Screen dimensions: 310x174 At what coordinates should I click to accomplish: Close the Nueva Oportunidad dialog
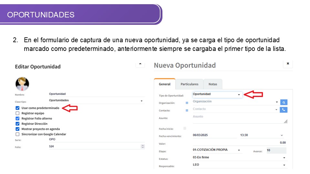click(x=288, y=63)
